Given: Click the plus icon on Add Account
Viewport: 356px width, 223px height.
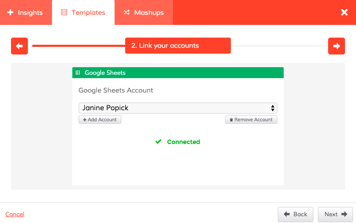Looking at the screenshot, I should pyautogui.click(x=85, y=120).
